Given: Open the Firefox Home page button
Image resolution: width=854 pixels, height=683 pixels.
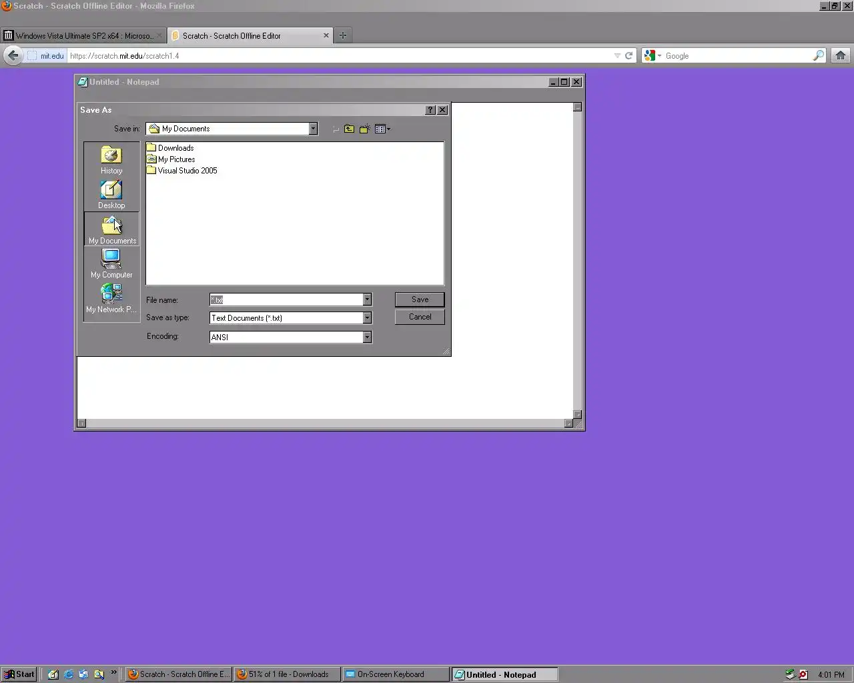Looking at the screenshot, I should (x=841, y=55).
